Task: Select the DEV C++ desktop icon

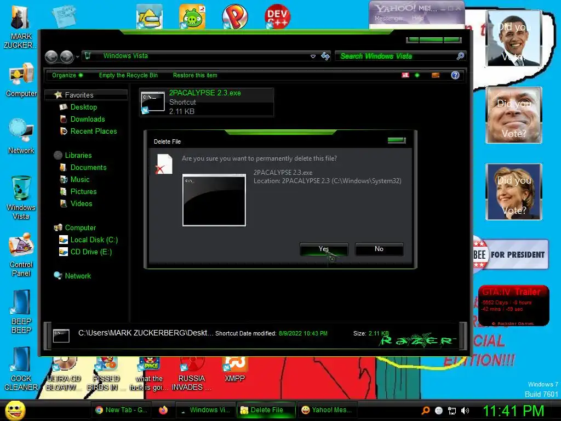Action: [x=278, y=16]
